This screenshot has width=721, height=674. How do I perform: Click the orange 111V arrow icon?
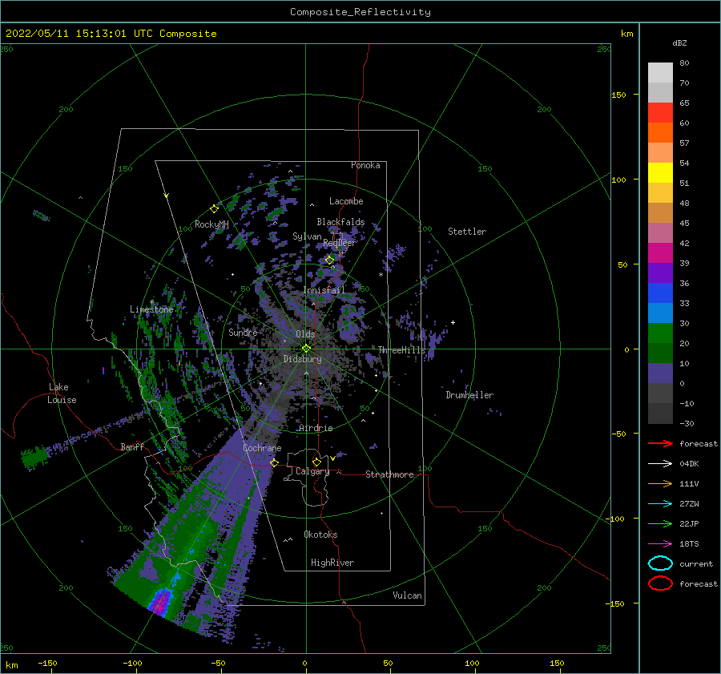pos(660,483)
